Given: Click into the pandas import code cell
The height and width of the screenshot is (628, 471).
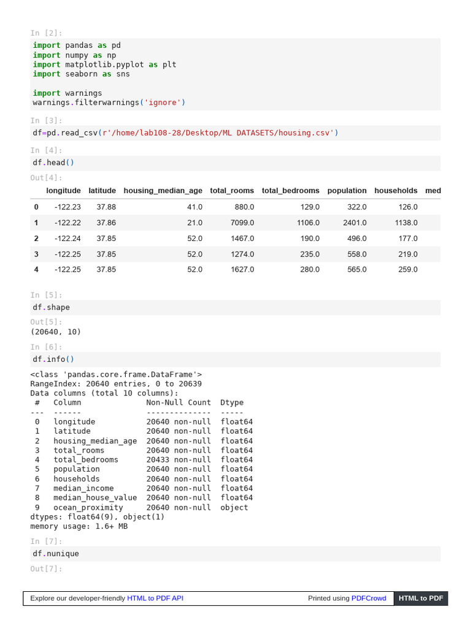Looking at the screenshot, I should 235,74.
